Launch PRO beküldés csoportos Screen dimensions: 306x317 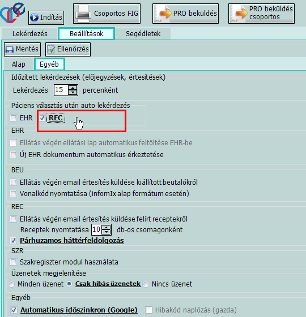(x=261, y=14)
